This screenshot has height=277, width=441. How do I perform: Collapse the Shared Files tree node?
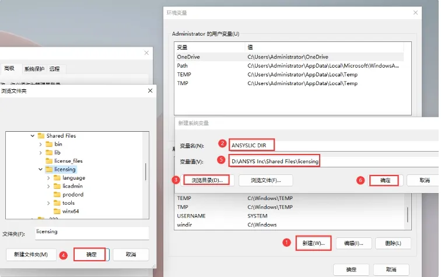(32, 136)
